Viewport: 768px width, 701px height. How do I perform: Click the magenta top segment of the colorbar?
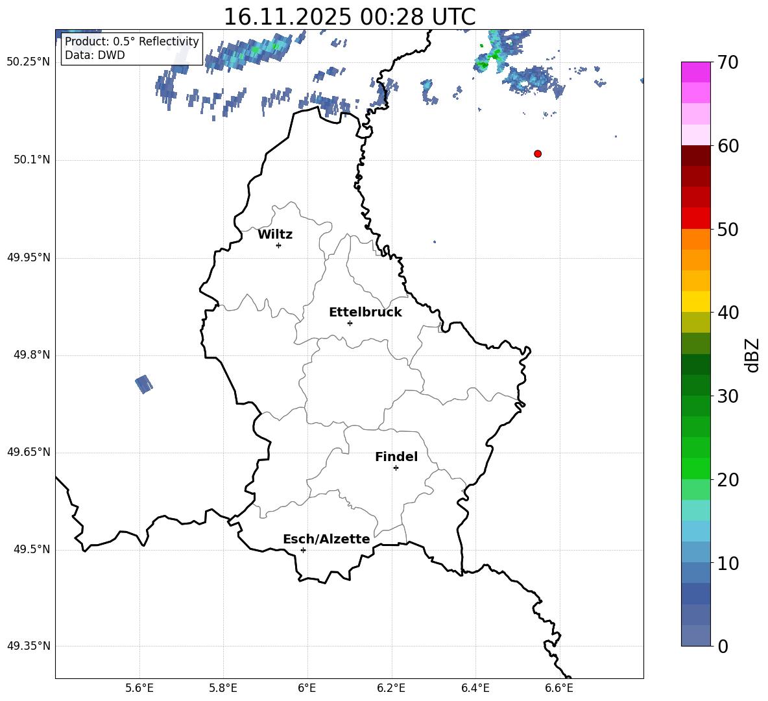point(695,72)
